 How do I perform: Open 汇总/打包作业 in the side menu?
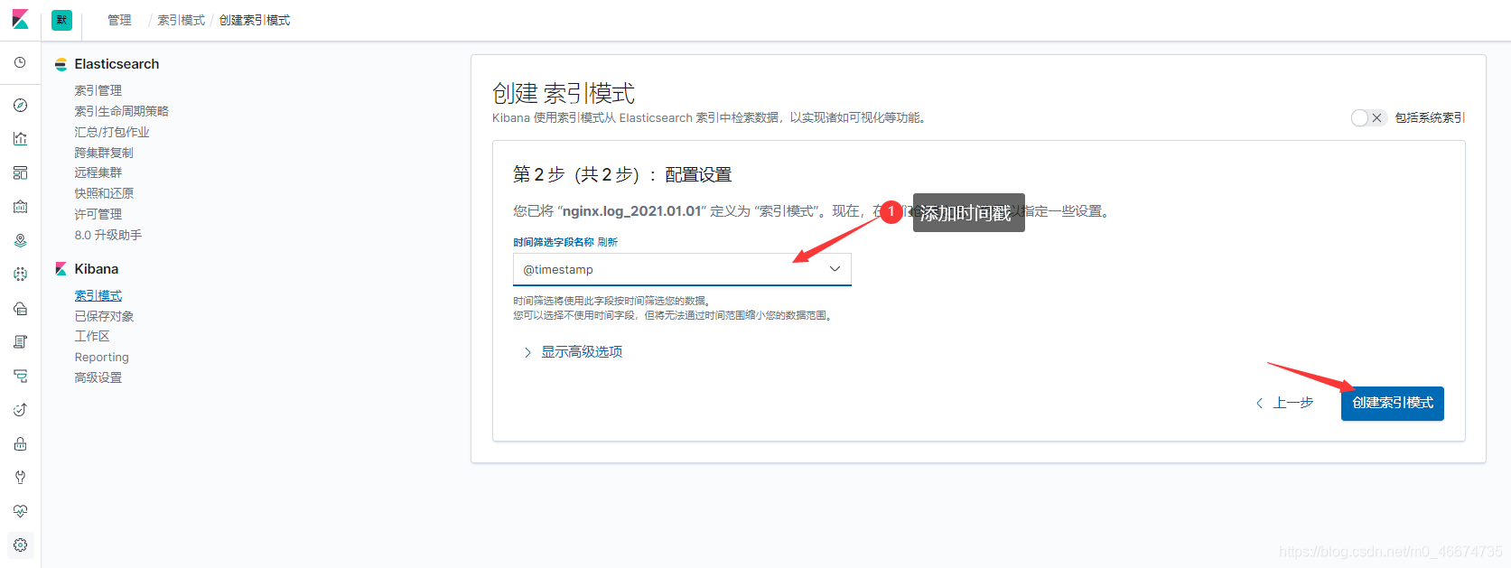pos(111,132)
